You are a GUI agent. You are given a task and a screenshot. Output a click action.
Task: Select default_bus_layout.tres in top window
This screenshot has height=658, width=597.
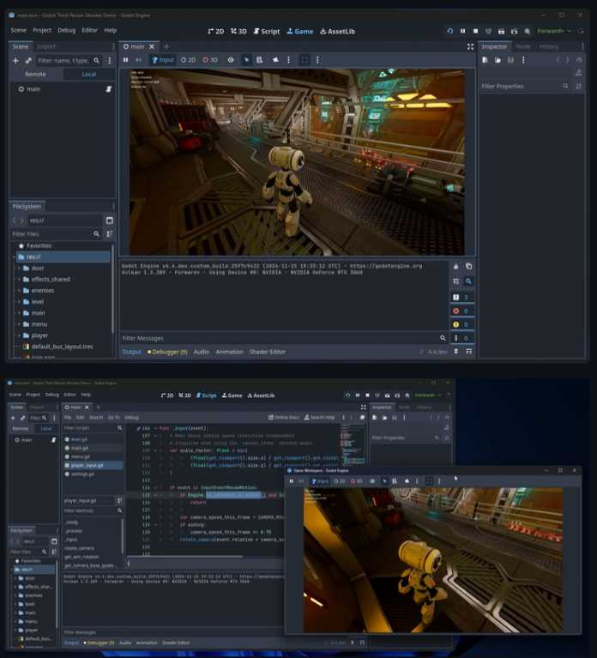tap(62, 347)
